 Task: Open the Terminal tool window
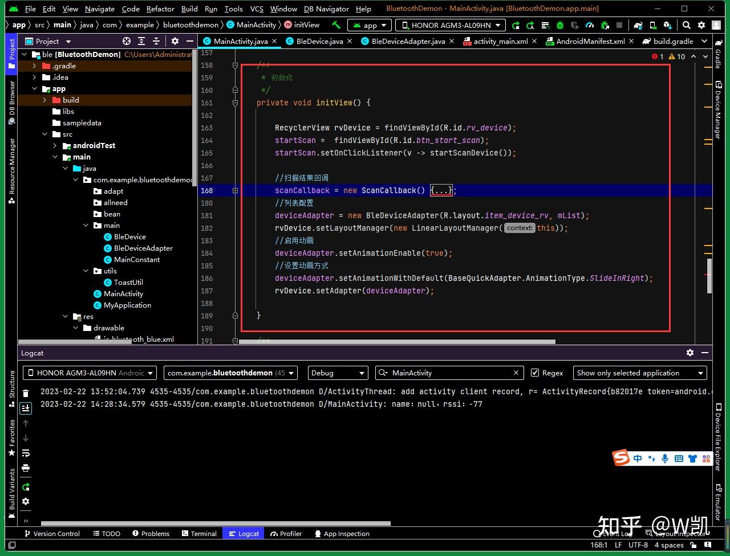[199, 534]
